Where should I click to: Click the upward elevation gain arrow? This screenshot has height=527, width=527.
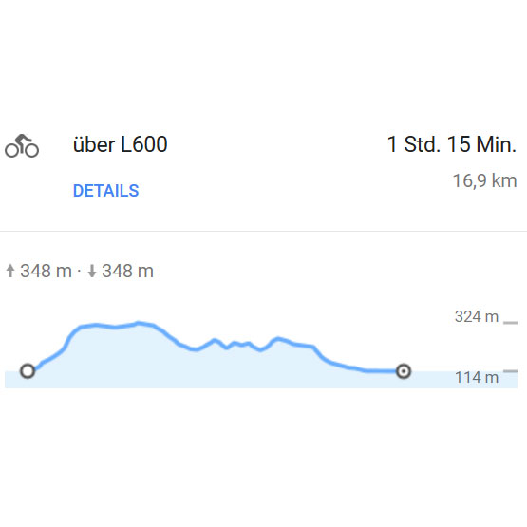[10, 271]
